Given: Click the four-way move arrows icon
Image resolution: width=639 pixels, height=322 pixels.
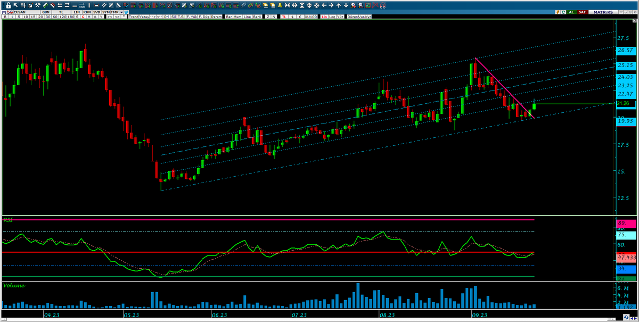Looking at the screenshot, I should click(x=316, y=5).
